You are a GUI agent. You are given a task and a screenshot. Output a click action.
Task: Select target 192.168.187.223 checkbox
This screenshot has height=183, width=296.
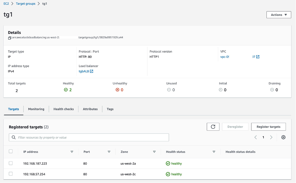(10, 163)
